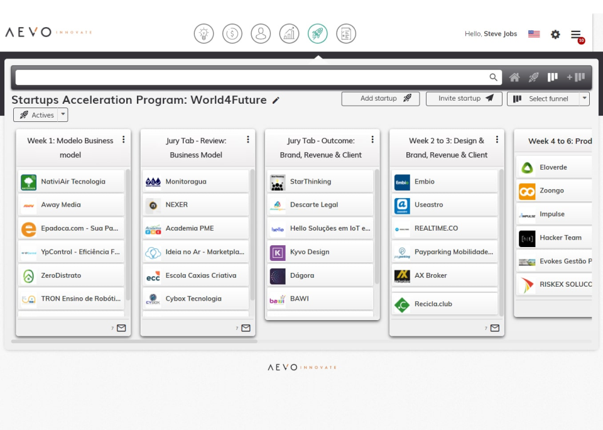Open settings with the gear icon
603x430 pixels.
coord(555,34)
